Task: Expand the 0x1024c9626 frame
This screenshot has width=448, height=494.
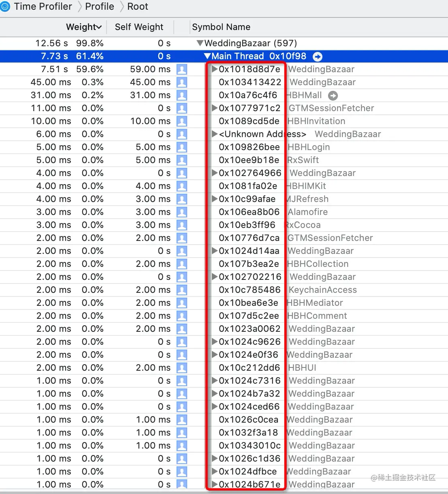Action: (215, 342)
